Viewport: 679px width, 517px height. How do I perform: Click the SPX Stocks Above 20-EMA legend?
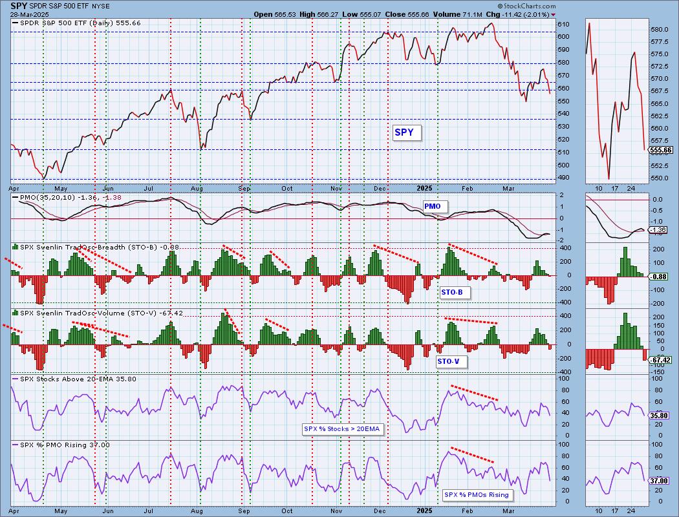tap(74, 379)
